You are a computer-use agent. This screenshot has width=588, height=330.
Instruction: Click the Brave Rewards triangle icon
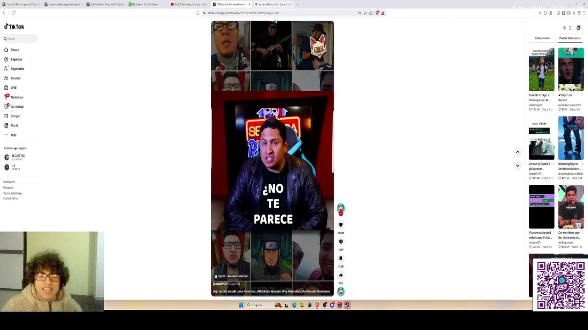[x=383, y=13]
